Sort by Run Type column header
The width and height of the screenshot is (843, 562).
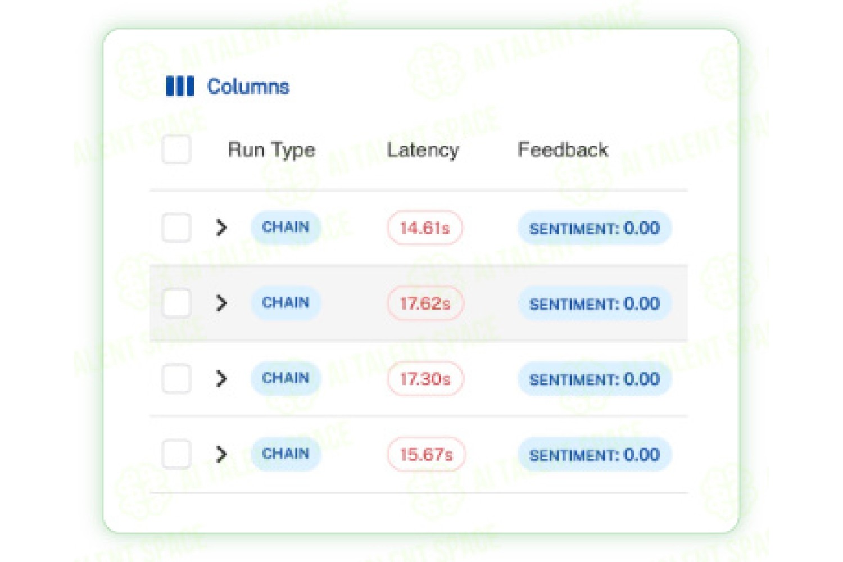tap(271, 150)
